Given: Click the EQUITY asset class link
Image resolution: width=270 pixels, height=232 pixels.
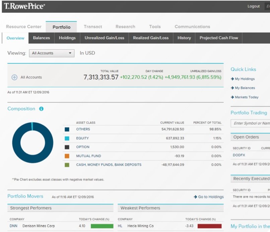Looking at the screenshot, I should [82, 138].
